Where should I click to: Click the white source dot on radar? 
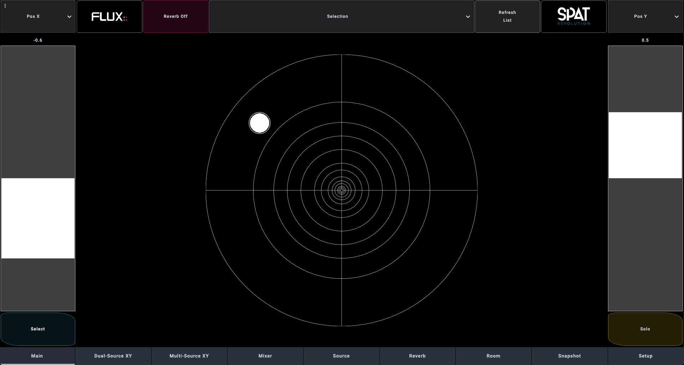coord(260,123)
